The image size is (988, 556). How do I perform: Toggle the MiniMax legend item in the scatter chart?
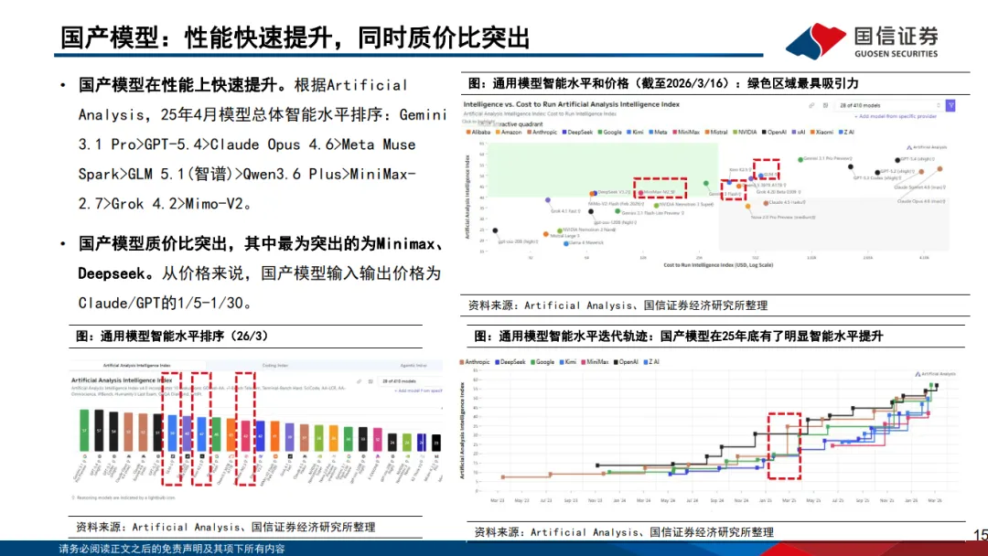686,133
